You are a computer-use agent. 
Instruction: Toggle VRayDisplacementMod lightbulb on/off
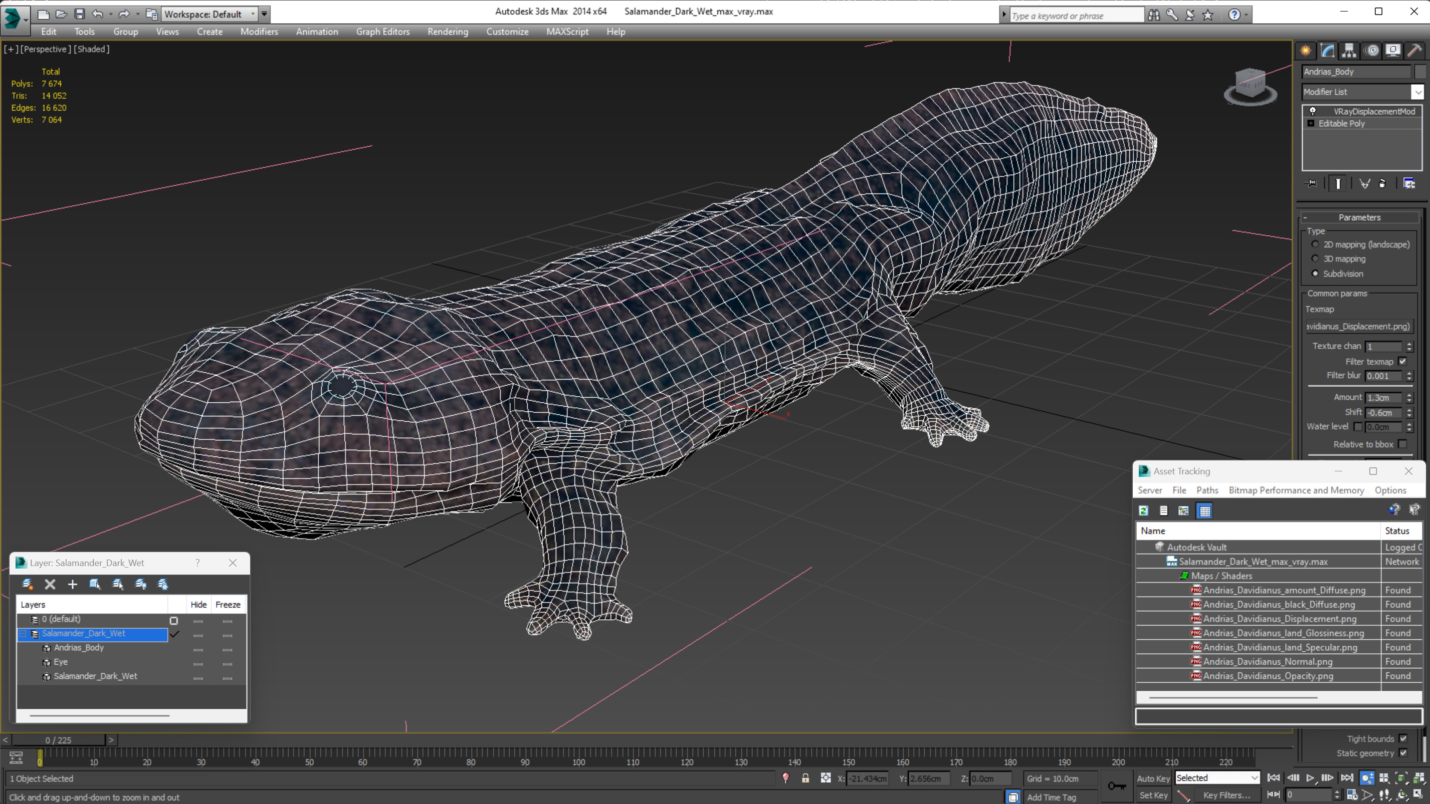pyautogui.click(x=1312, y=111)
